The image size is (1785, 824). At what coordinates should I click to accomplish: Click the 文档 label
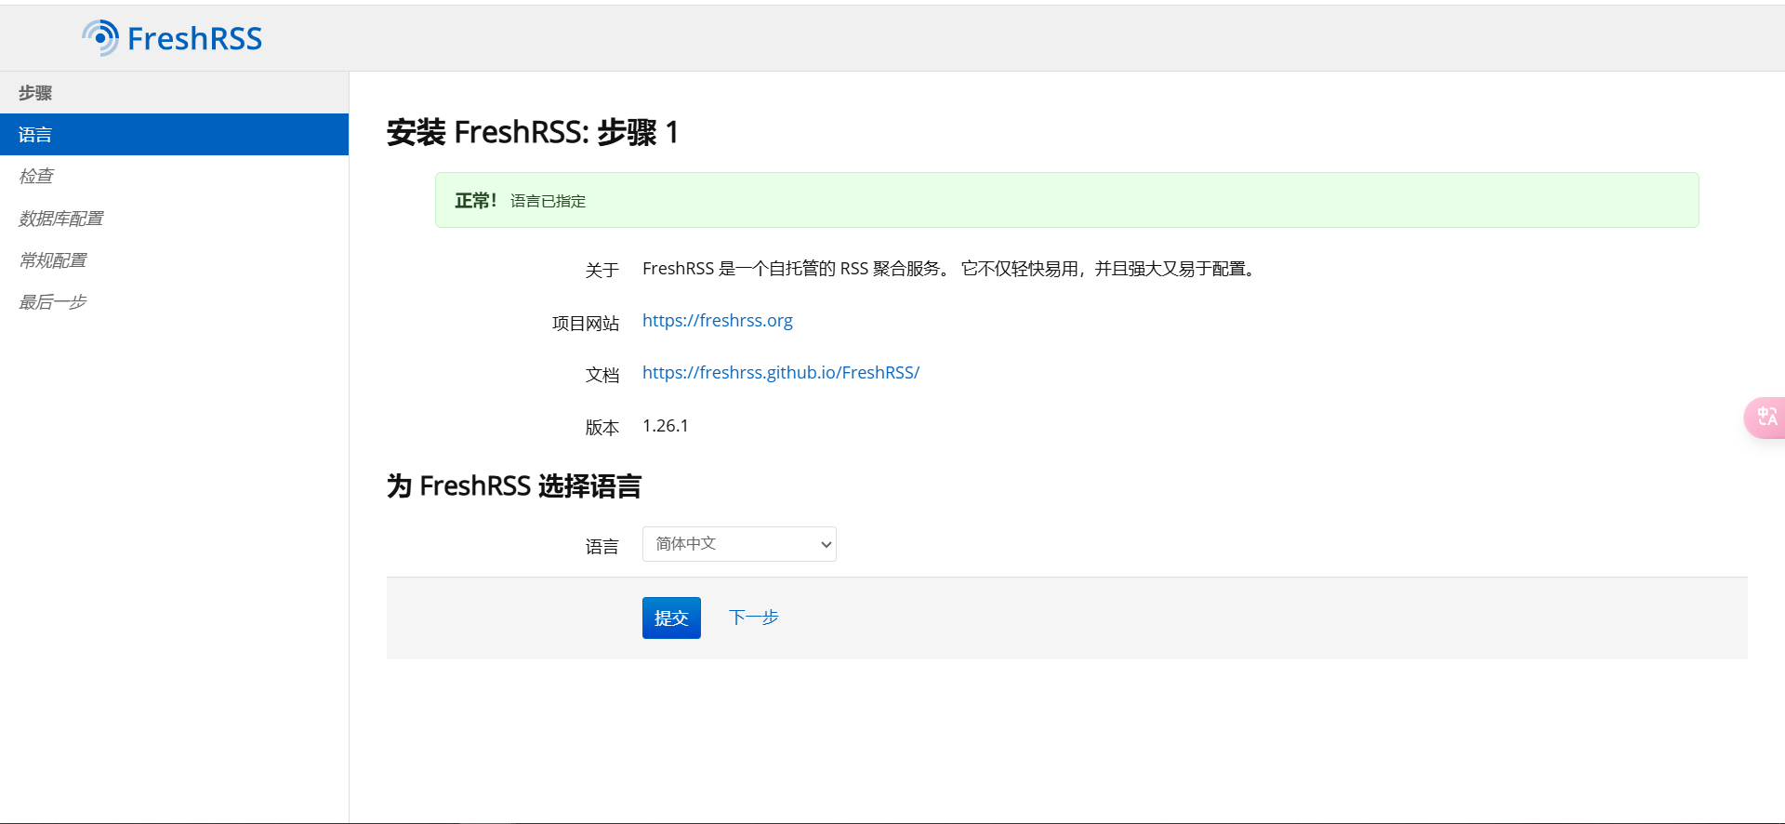click(602, 375)
